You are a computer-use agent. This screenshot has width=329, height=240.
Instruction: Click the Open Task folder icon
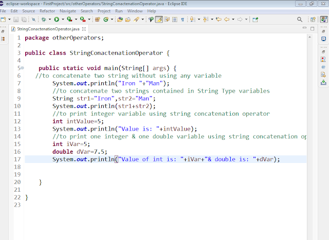point(128,20)
